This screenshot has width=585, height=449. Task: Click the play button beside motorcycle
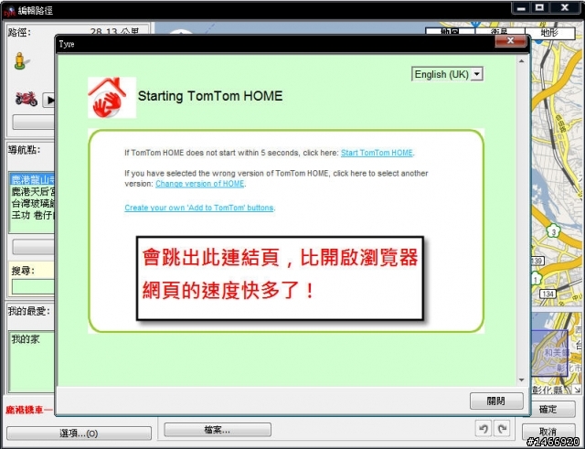(48, 100)
